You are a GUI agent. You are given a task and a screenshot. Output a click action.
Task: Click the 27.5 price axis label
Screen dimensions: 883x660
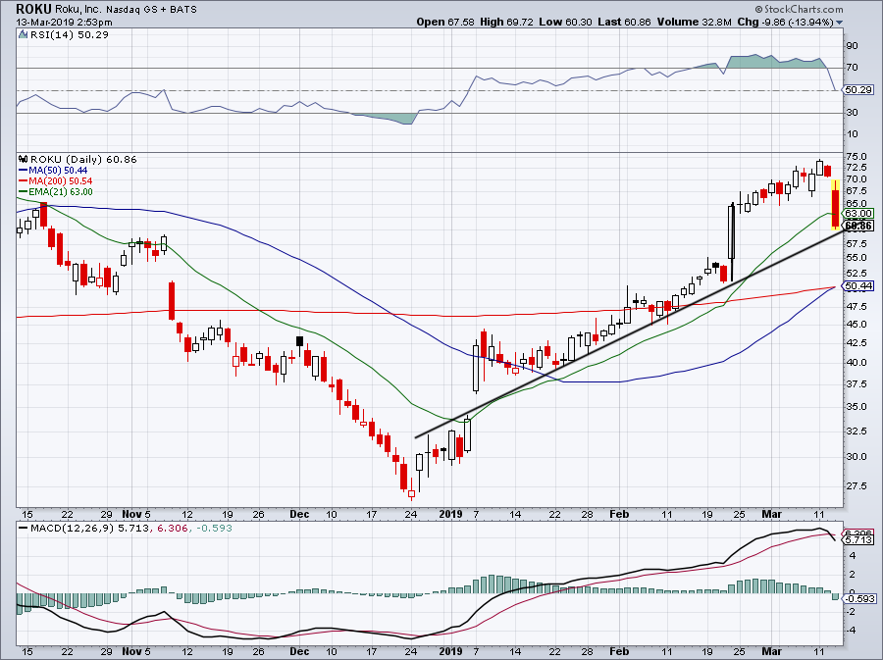[x=856, y=485]
